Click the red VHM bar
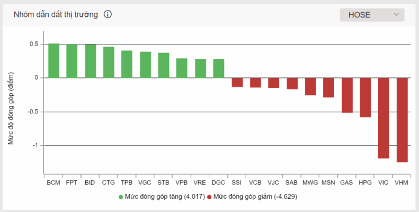 coord(402,120)
